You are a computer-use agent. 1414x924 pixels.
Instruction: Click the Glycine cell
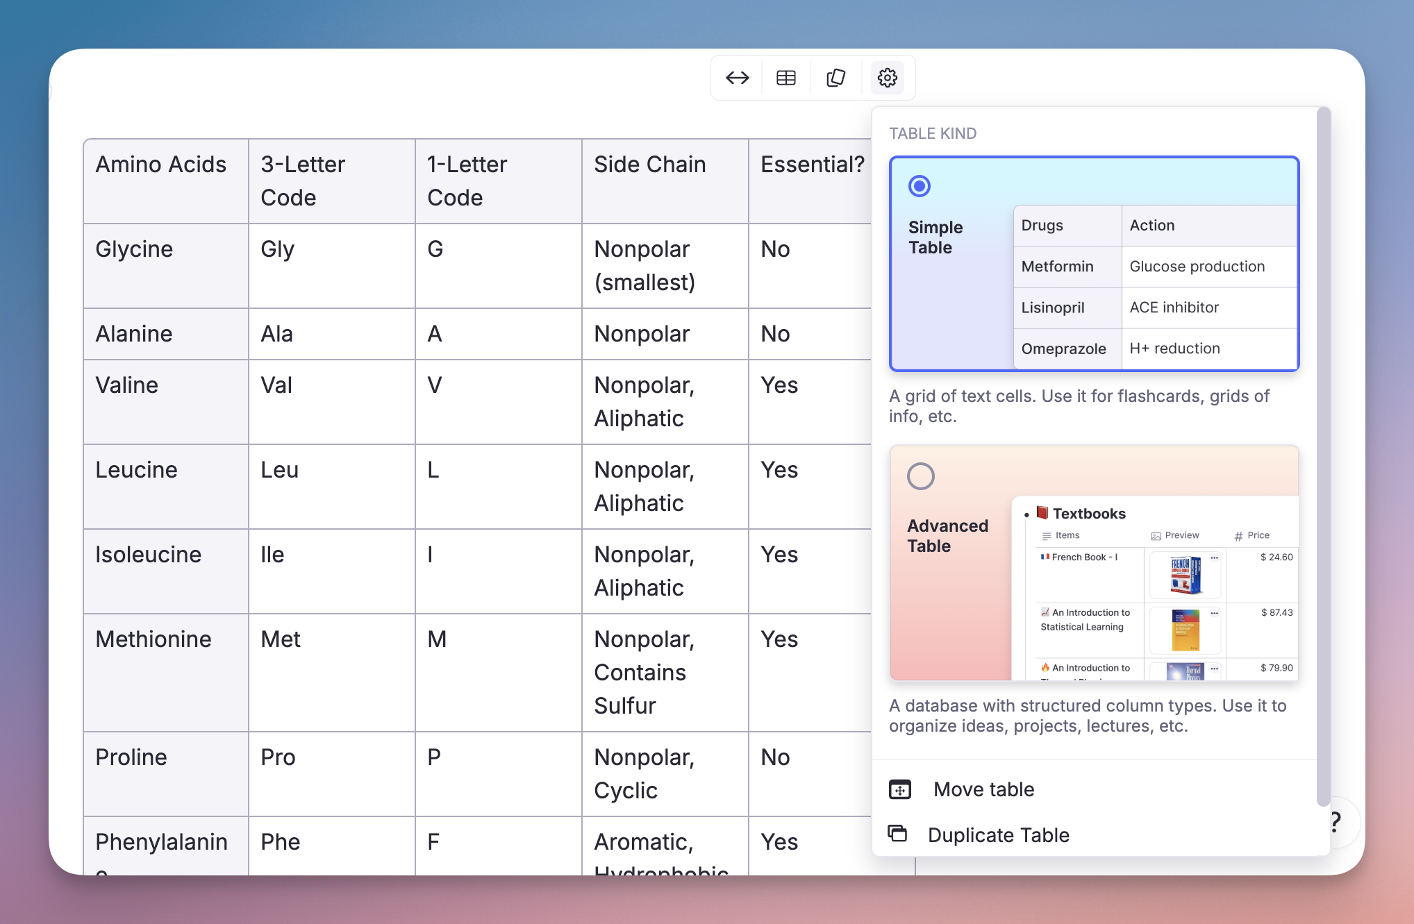pyautogui.click(x=165, y=265)
